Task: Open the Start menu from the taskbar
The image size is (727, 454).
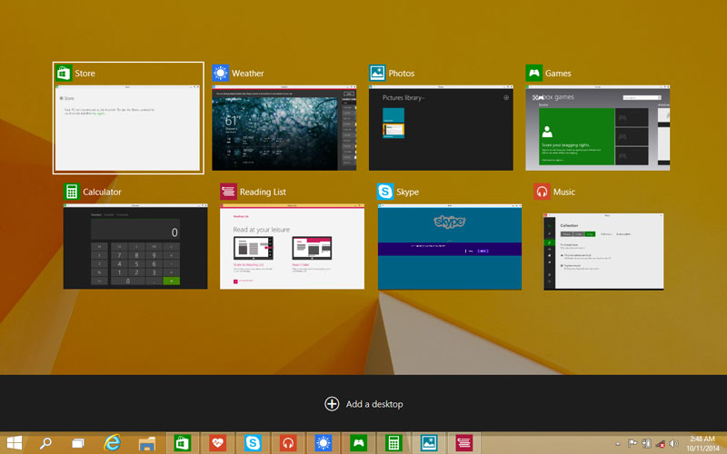Action: 15,443
